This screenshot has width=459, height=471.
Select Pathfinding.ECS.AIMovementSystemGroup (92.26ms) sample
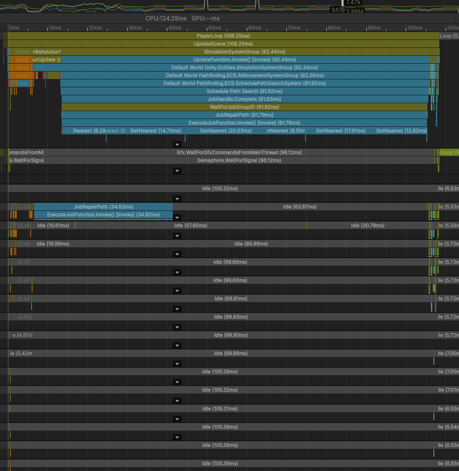[x=244, y=76]
